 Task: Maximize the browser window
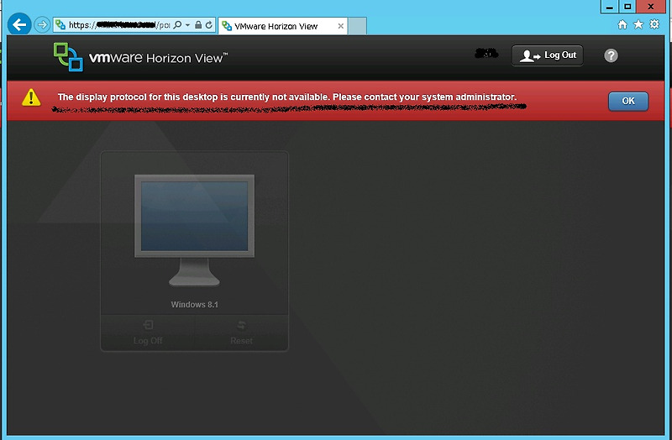pos(627,7)
